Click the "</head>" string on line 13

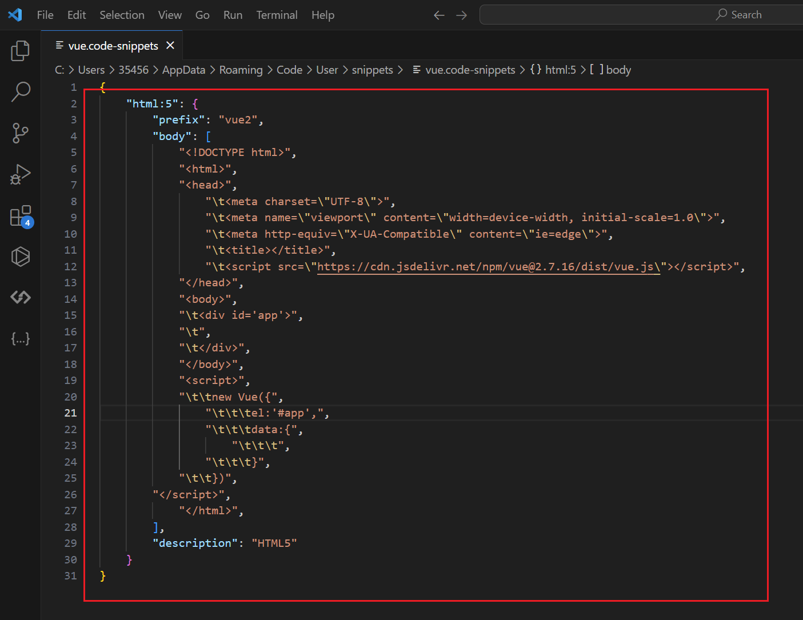click(208, 282)
